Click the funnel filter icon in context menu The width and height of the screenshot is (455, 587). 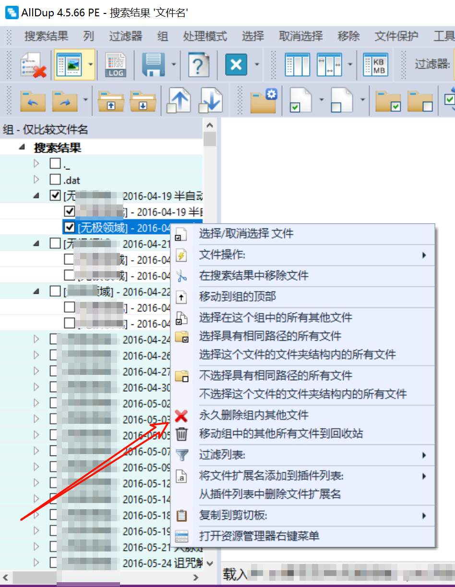(x=181, y=455)
